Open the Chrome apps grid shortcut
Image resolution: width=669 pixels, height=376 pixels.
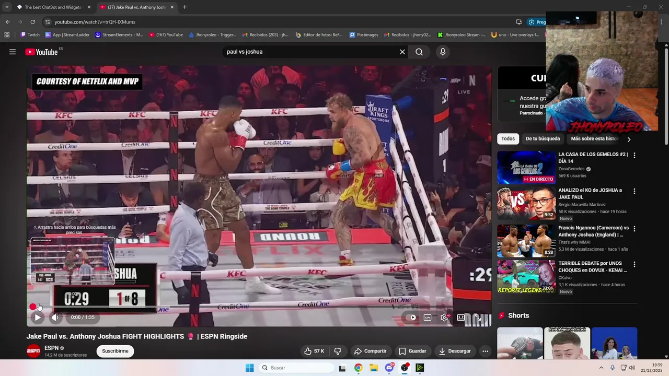tap(7, 35)
